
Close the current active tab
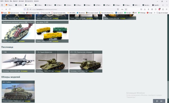pyautogui.click(x=32, y=5)
